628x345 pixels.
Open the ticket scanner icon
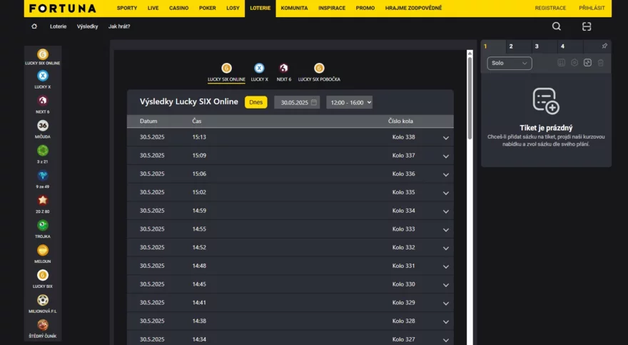tap(587, 26)
